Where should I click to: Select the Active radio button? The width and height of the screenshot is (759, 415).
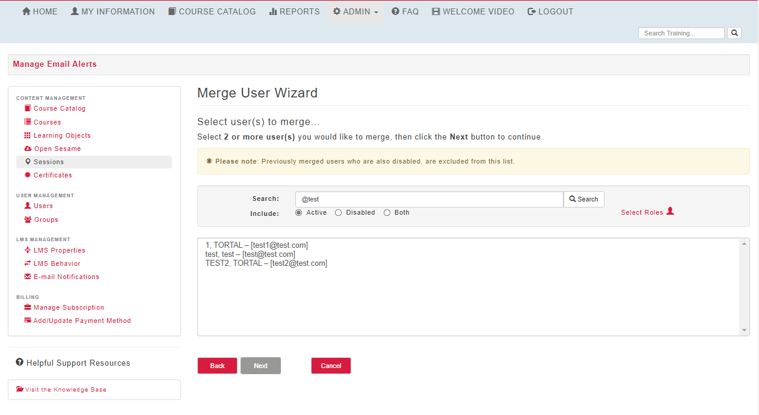(299, 212)
